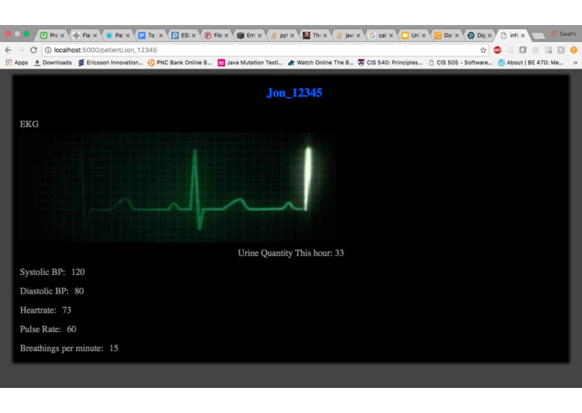Open the orange alert menu icon

pos(574,50)
